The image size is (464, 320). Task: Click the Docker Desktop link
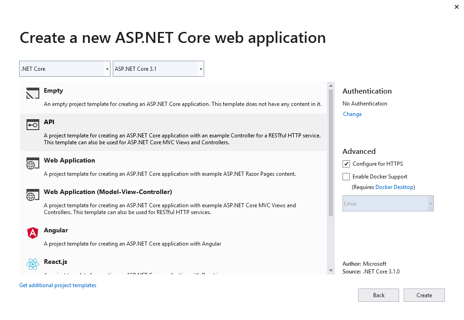pos(395,187)
